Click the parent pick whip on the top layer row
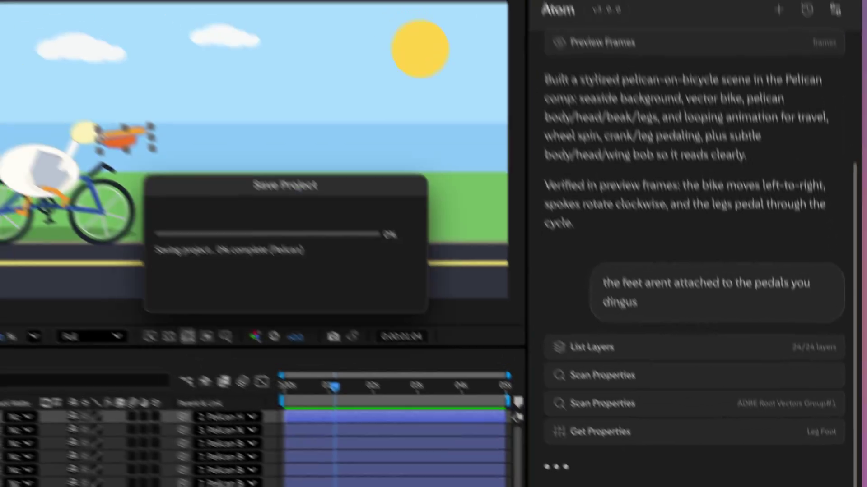The height and width of the screenshot is (487, 867). pyautogui.click(x=183, y=417)
